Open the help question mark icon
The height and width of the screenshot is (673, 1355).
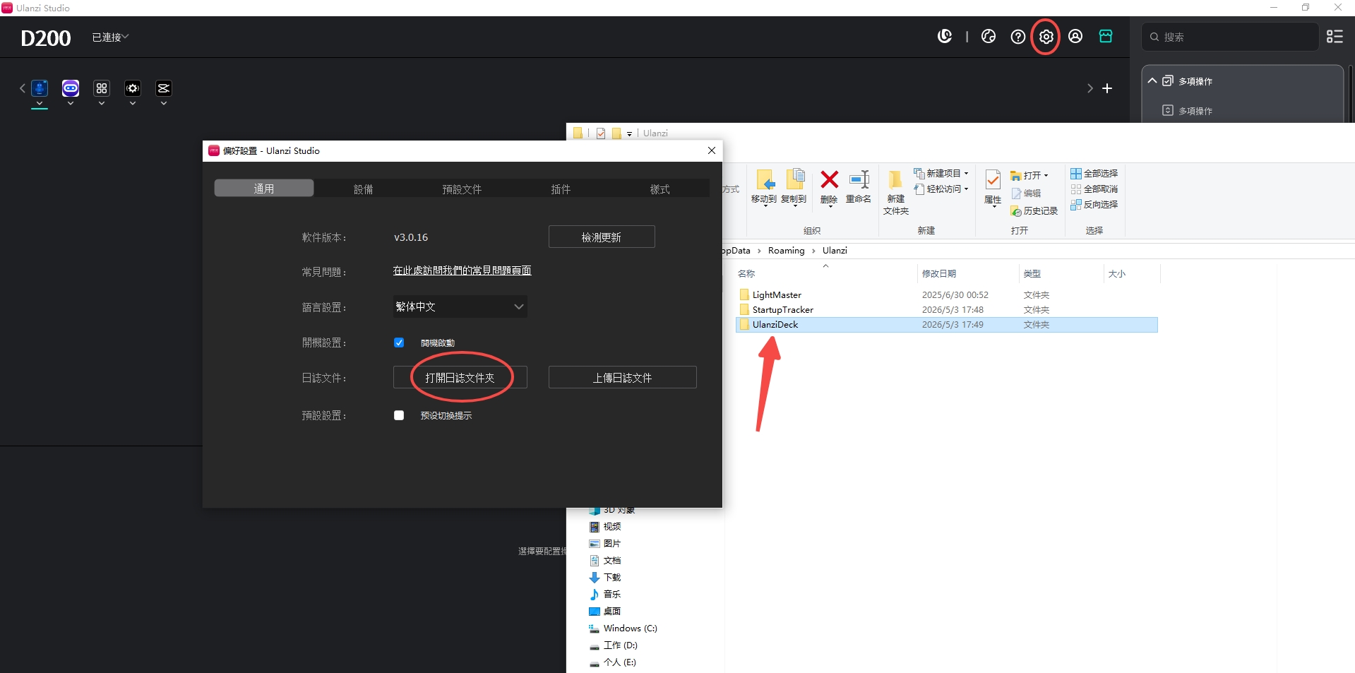(1017, 37)
